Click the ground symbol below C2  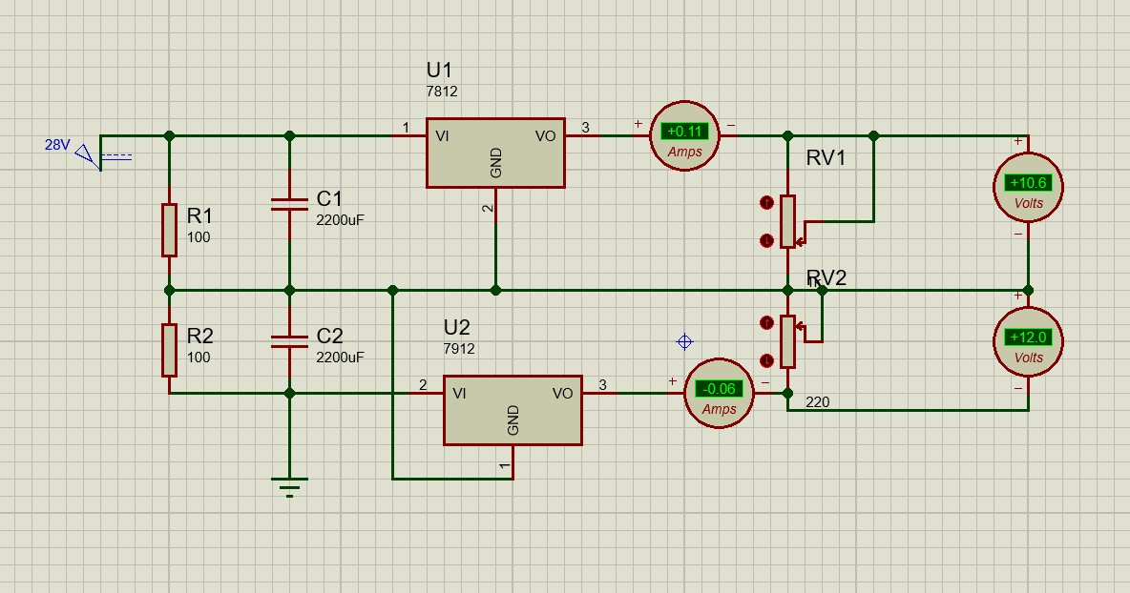(290, 486)
